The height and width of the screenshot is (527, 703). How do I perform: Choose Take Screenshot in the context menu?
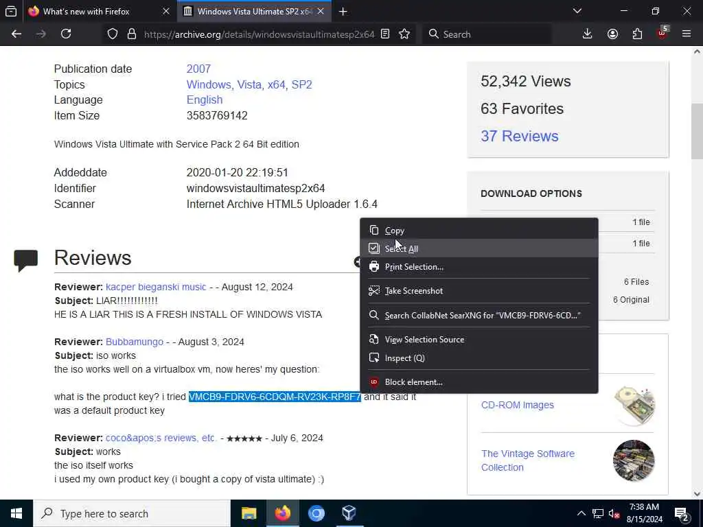point(479,291)
